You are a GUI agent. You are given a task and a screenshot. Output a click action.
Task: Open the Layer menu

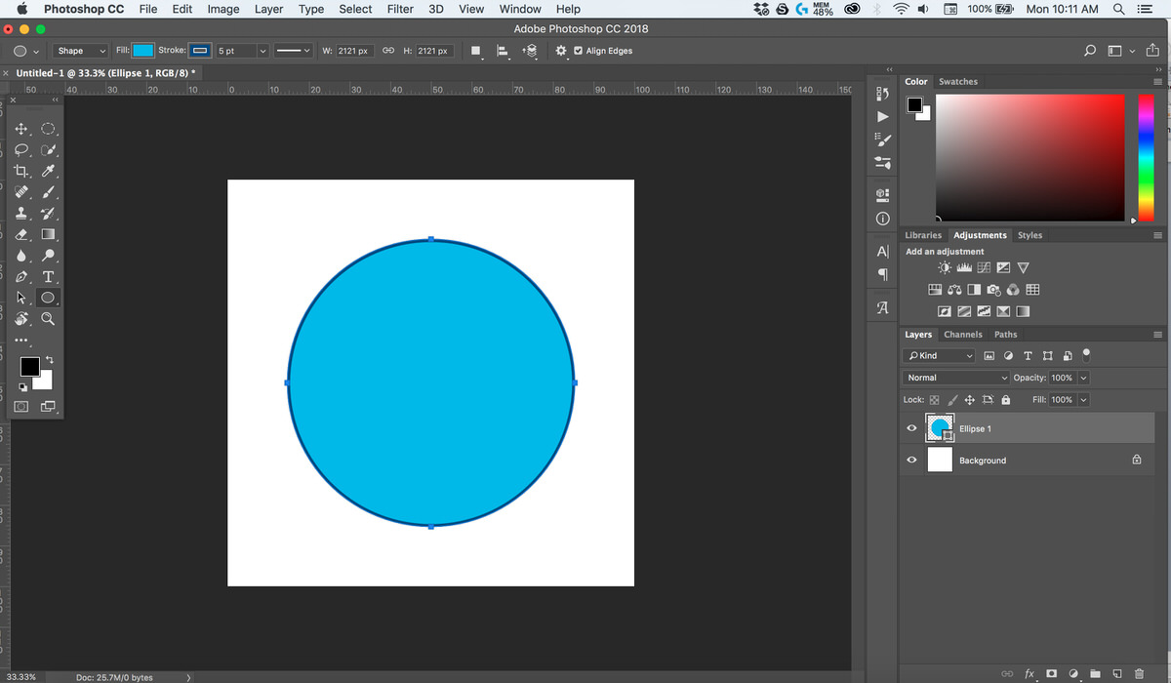coord(268,9)
